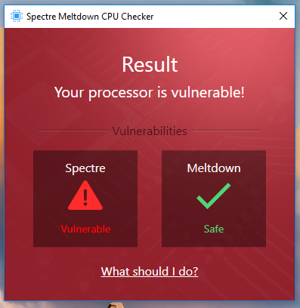Click the "Result" heading
The width and height of the screenshot is (300, 308).
click(x=150, y=64)
